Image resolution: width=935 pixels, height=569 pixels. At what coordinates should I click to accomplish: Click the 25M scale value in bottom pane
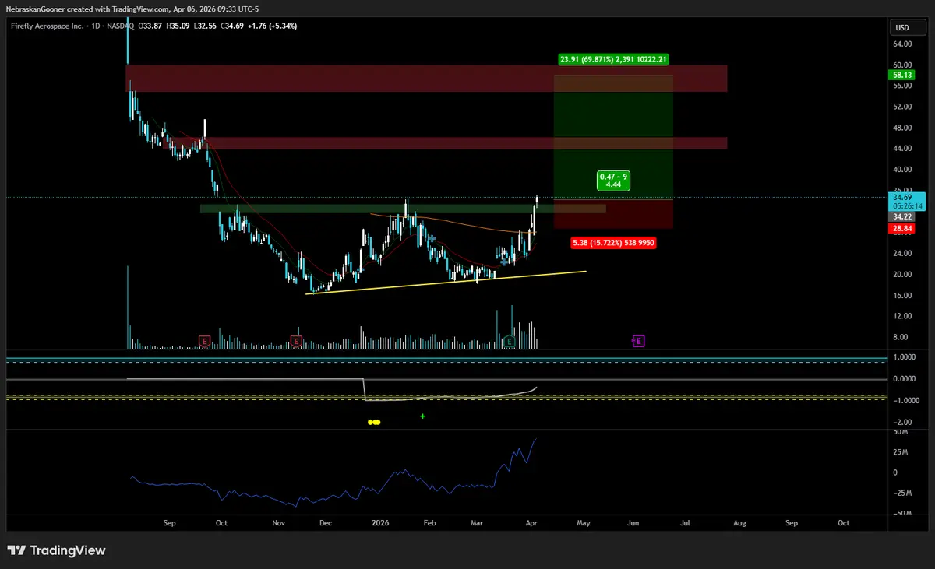tap(900, 452)
